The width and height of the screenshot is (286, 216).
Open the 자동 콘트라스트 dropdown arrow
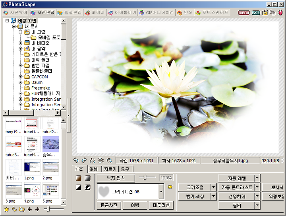point(257,187)
